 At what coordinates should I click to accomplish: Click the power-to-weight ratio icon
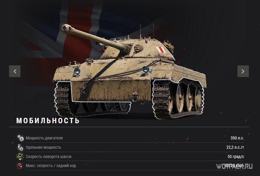[20, 148]
